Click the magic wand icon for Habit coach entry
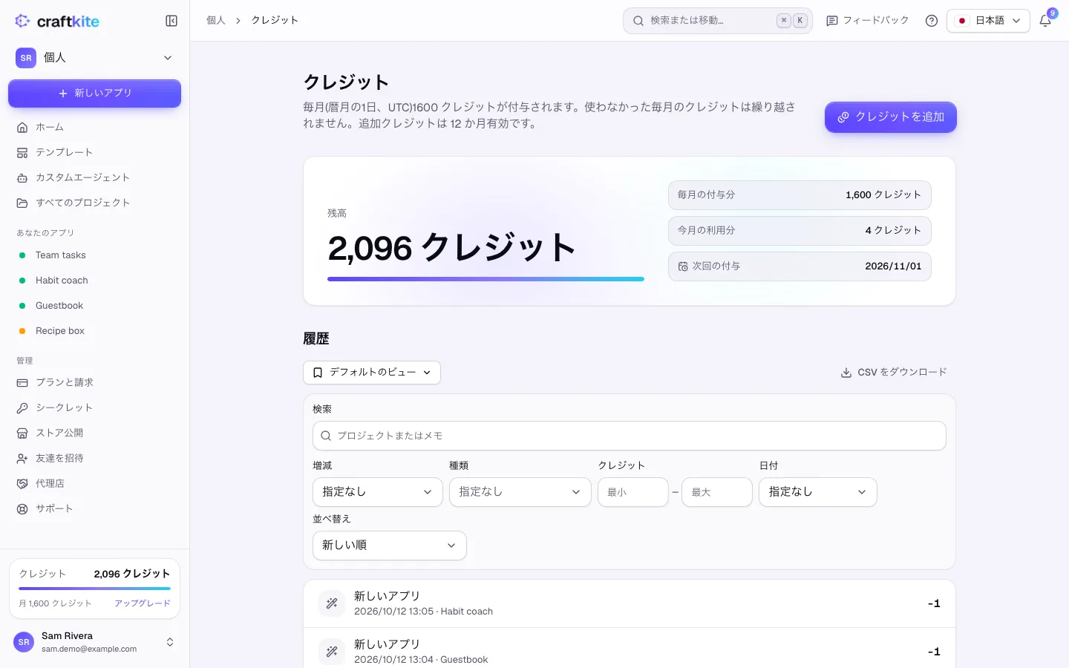 coord(332,603)
